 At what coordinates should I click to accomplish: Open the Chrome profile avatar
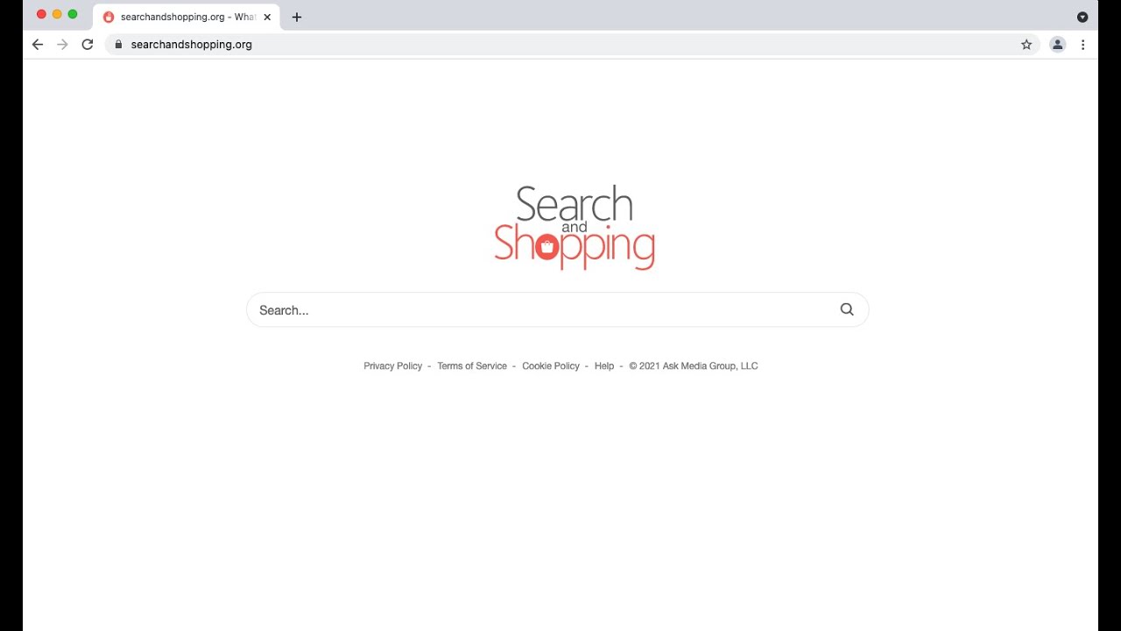click(x=1058, y=45)
